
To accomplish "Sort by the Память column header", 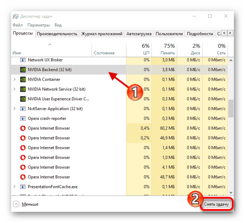I will (164, 50).
